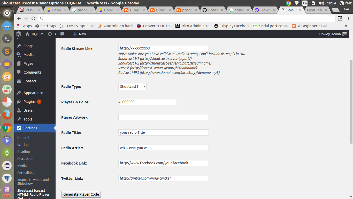Open Songs in WordPress sidebar

(28, 46)
